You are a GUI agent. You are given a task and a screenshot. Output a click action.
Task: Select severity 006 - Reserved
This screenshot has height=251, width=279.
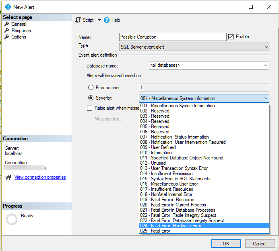click(204, 132)
